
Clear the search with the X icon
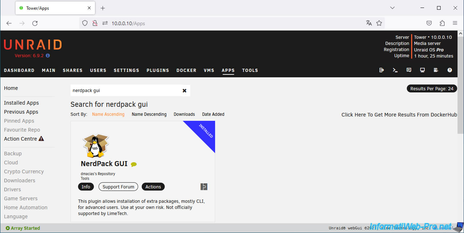click(185, 91)
